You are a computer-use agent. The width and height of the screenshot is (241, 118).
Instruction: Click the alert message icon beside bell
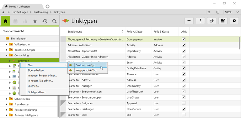pyautogui.click(x=217, y=12)
